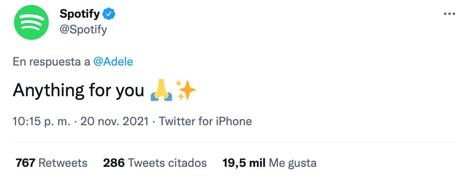Click the 20 nov. 2021 date
Image resolution: width=468 pixels, height=179 pixels.
pyautogui.click(x=115, y=121)
